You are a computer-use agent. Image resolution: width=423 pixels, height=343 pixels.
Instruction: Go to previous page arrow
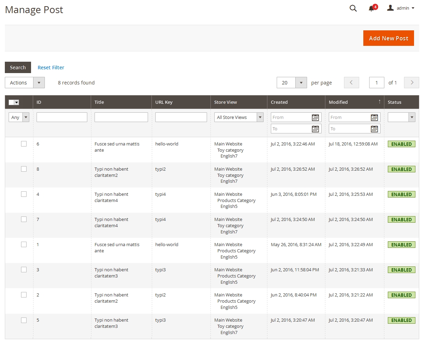pos(351,83)
